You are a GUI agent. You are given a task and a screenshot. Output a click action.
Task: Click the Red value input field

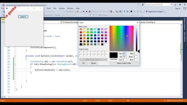click(135, 54)
